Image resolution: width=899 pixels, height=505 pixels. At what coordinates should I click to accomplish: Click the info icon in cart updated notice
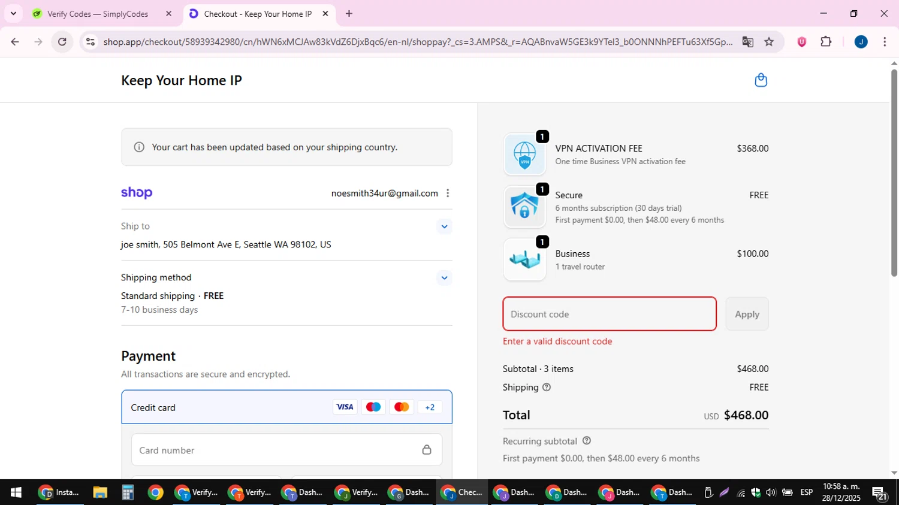(139, 147)
